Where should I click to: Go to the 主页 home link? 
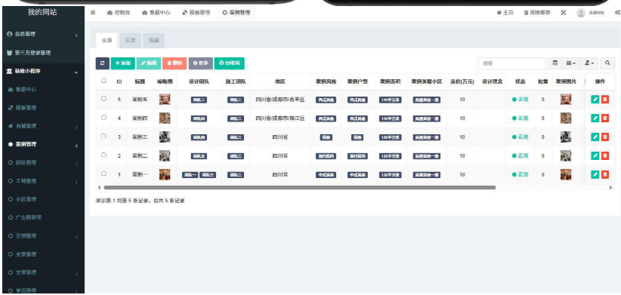pyautogui.click(x=505, y=13)
